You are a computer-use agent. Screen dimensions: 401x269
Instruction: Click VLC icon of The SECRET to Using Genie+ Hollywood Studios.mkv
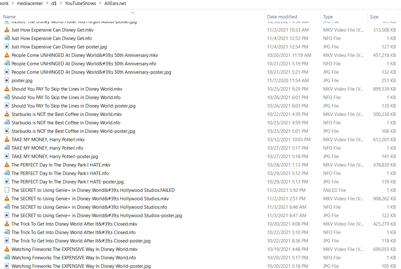[x=7, y=198]
